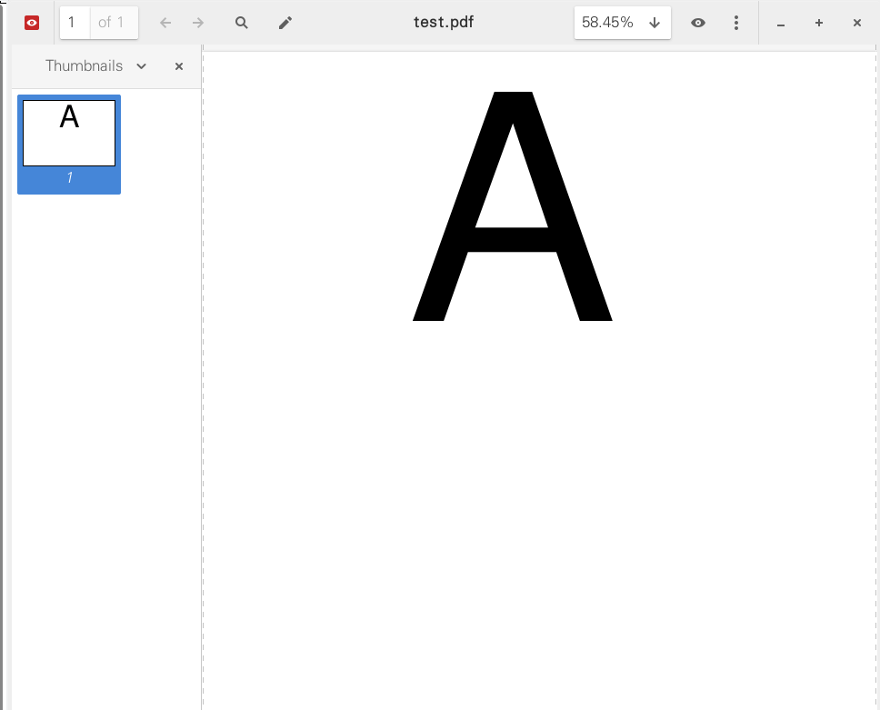
Task: Click the red document viewer app icon
Action: [x=32, y=23]
